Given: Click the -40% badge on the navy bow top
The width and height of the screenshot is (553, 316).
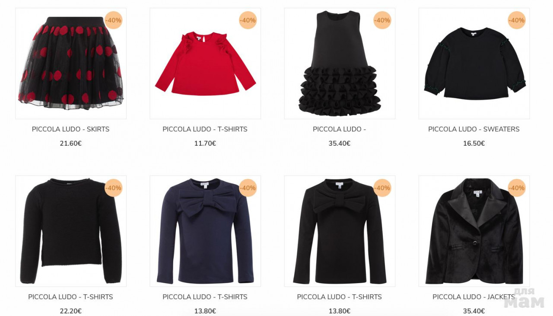Looking at the screenshot, I should pyautogui.click(x=248, y=188).
